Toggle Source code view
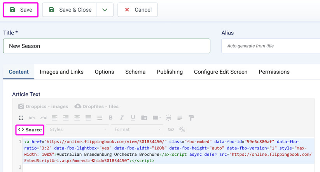The width and height of the screenshot is (320, 172). pos(30,130)
